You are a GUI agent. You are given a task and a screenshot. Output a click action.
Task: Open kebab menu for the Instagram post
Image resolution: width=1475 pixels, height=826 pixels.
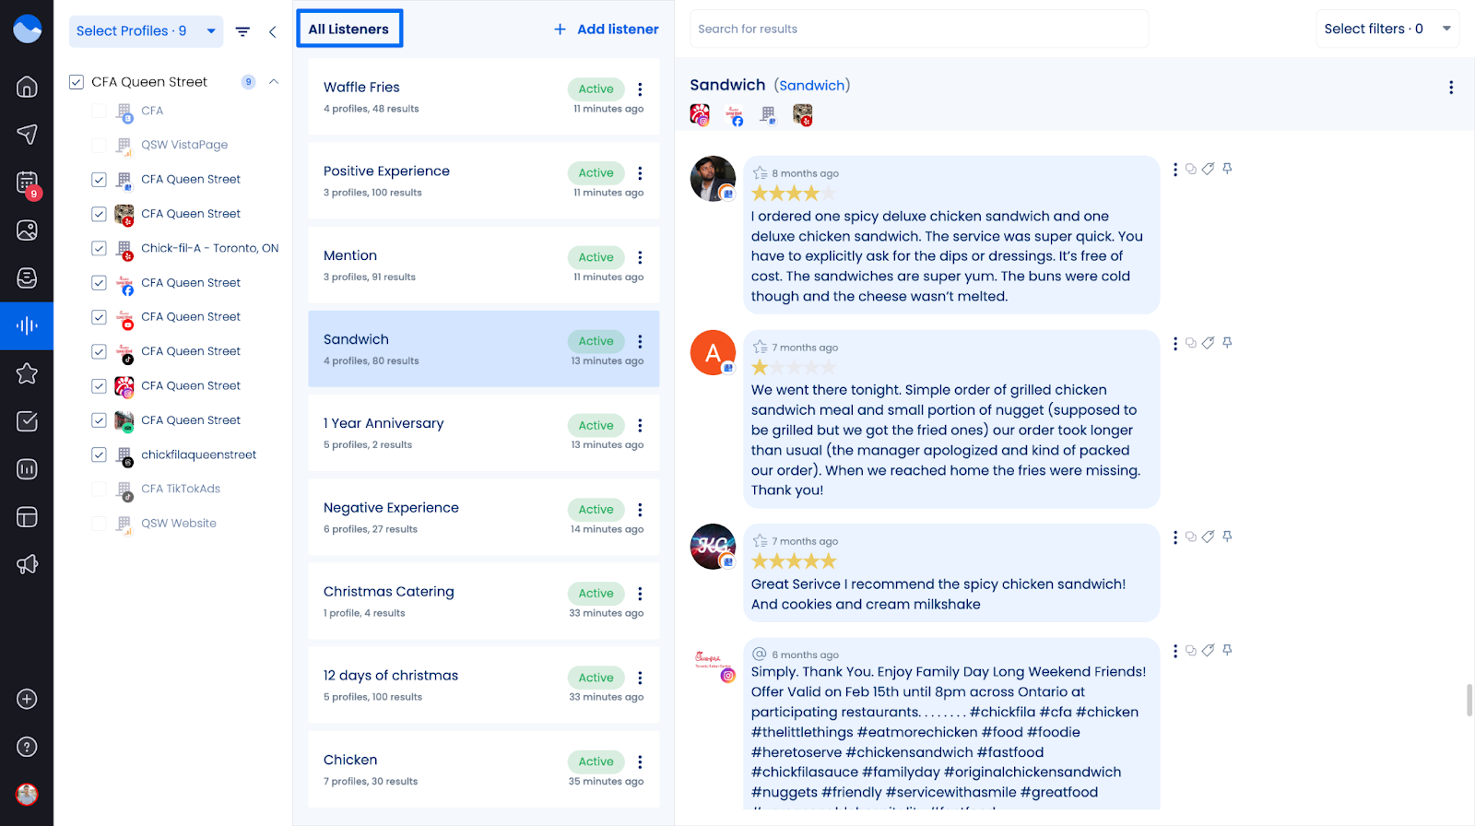(x=1174, y=651)
